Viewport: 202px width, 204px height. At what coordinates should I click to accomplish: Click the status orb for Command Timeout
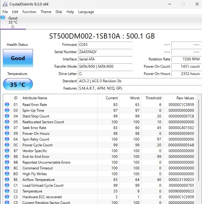point(7,168)
